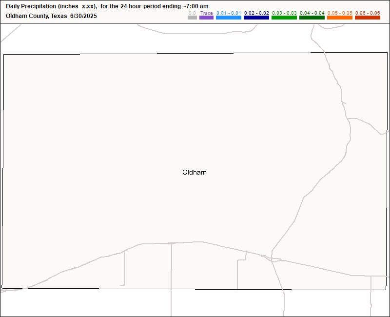Click the purple Trace legend swatch
Image resolution: width=390 pixels, height=317 pixels.
coord(206,18)
